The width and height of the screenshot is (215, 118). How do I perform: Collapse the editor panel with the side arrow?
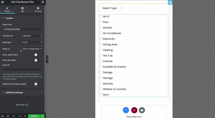tap(47, 59)
